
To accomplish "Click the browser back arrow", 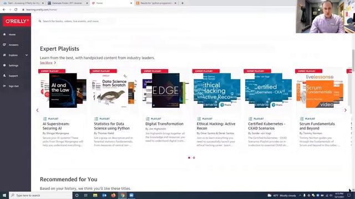I will 4,10.
